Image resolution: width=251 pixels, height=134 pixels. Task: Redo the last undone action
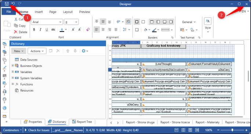pyautogui.click(x=19, y=4)
